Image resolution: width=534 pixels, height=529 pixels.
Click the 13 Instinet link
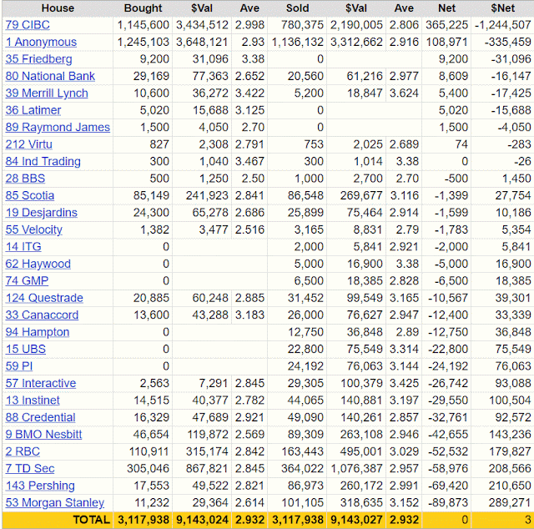pyautogui.click(x=33, y=400)
